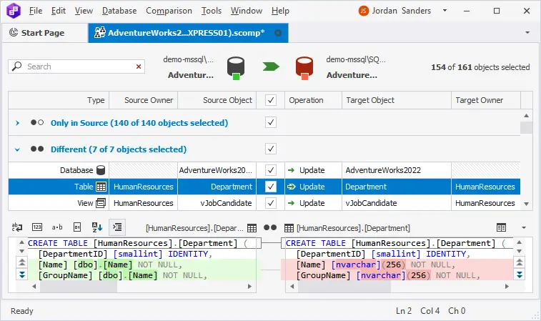This screenshot has width=541, height=321.
Task: Close the AdventureWorks scomp document tab
Action: [x=278, y=33]
